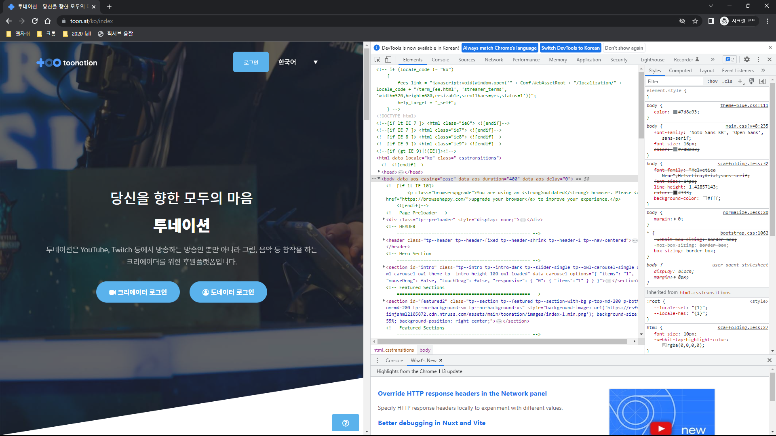Click Always match Chrome's language button
This screenshot has width=776, height=436.
coord(500,48)
